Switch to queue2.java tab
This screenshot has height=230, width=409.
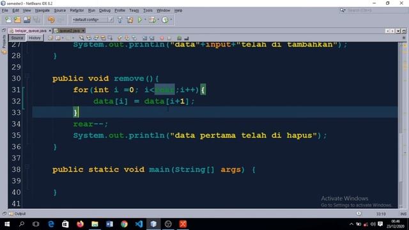[69, 31]
